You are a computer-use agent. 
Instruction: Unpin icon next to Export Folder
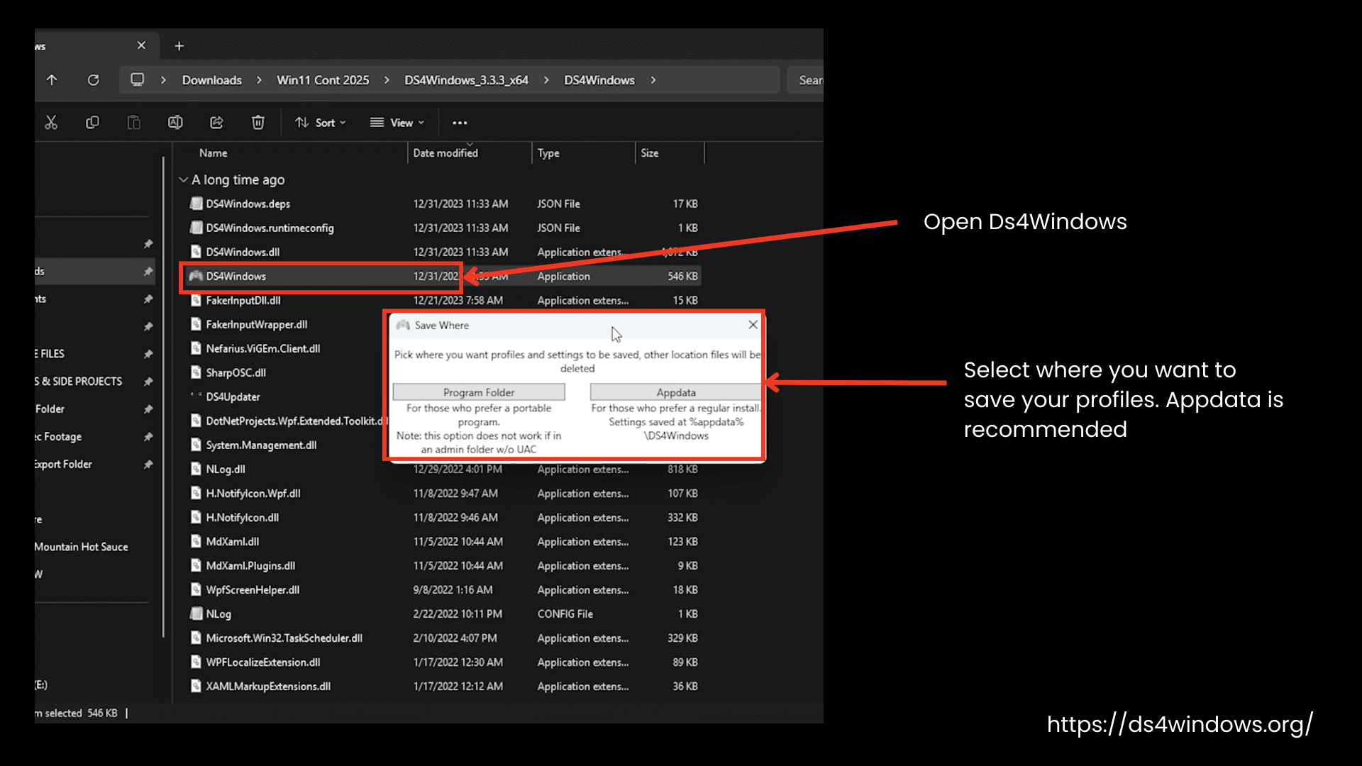148,465
